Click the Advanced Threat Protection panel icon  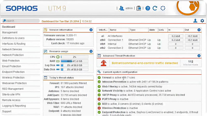tap(99, 56)
